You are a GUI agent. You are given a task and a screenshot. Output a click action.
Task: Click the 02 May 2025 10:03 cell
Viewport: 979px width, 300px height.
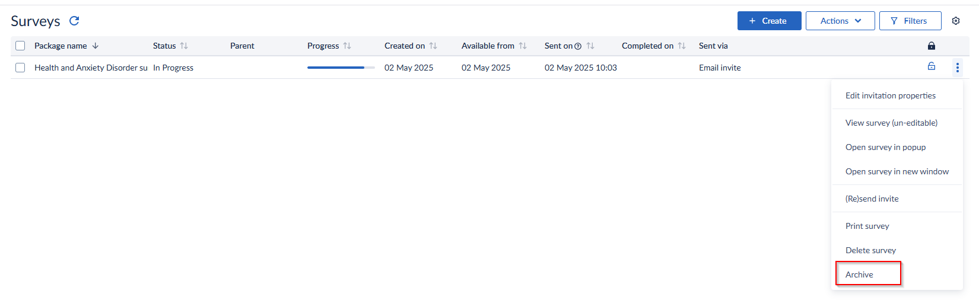pyautogui.click(x=581, y=68)
